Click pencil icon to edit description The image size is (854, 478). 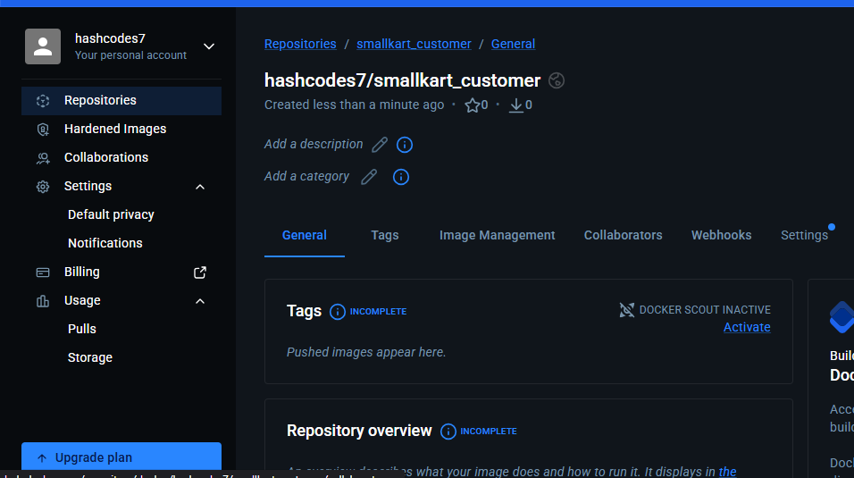[x=380, y=145]
